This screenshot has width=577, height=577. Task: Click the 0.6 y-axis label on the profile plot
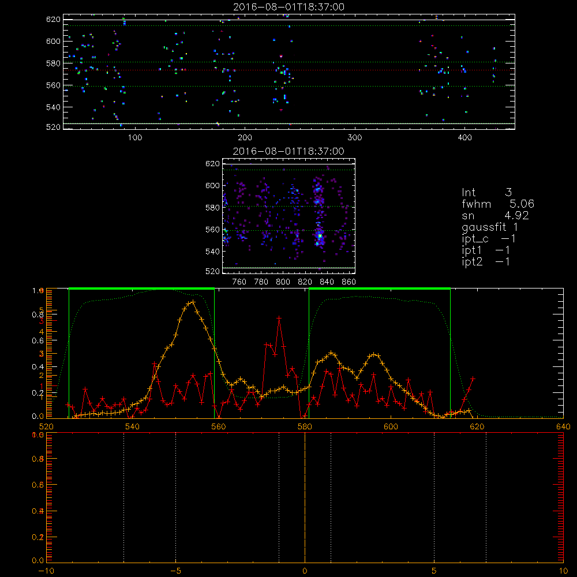click(38, 340)
